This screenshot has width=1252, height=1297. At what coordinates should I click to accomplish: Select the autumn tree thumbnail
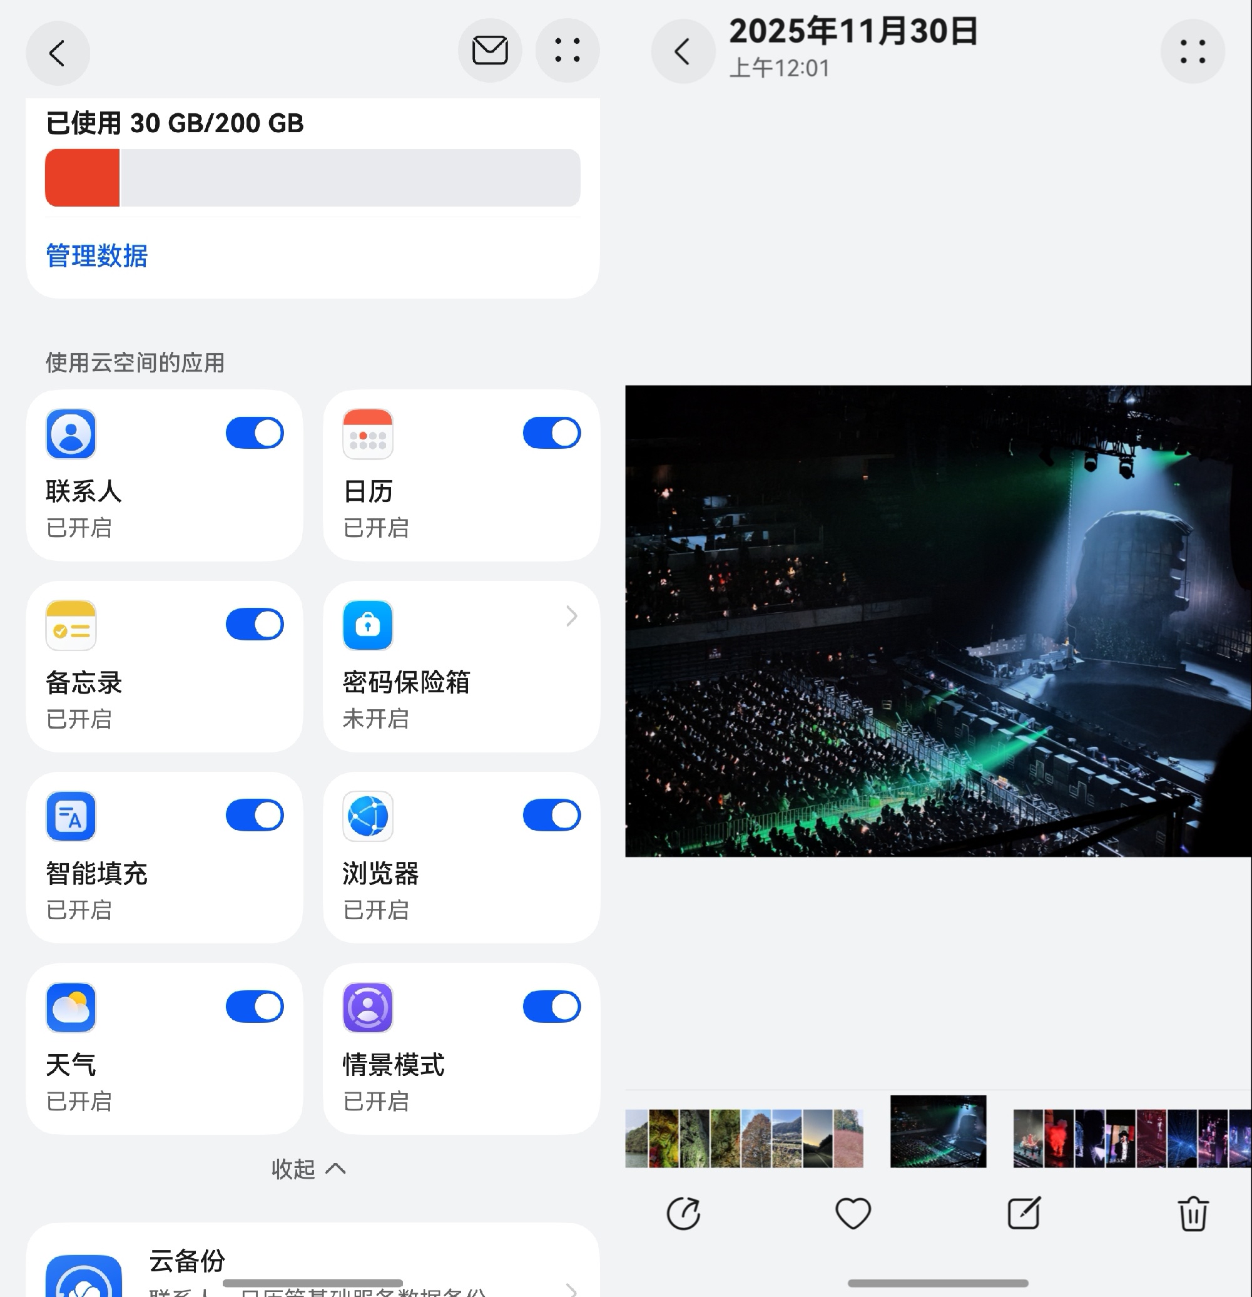756,1138
